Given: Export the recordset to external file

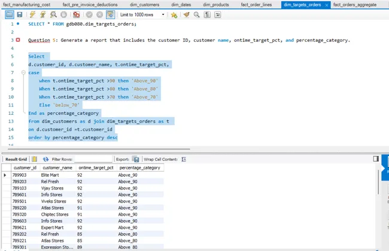Looking at the screenshot, I should coord(136,159).
